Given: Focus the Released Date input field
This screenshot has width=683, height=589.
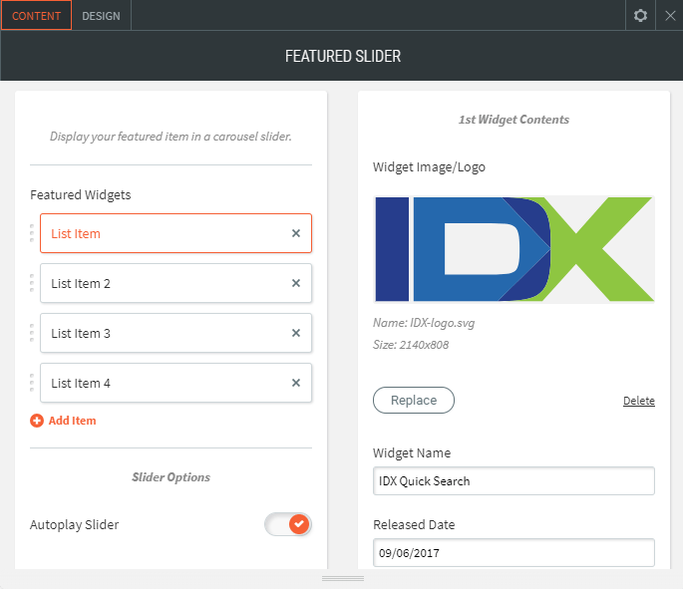Looking at the screenshot, I should click(x=513, y=553).
